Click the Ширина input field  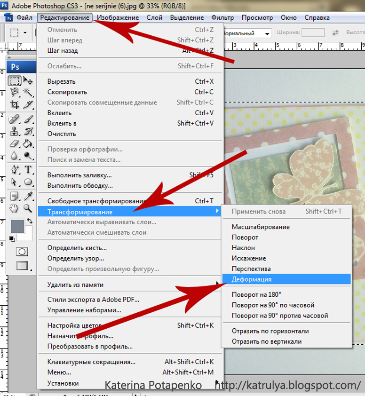[x=313, y=32]
